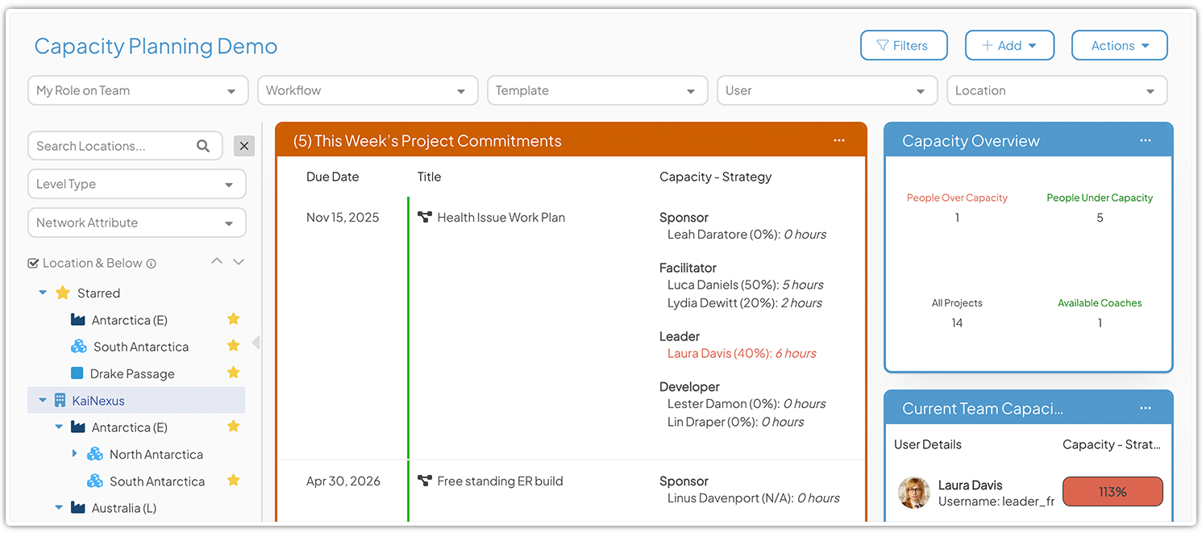Click the project icon beside Health Issue Work Plan

(426, 217)
